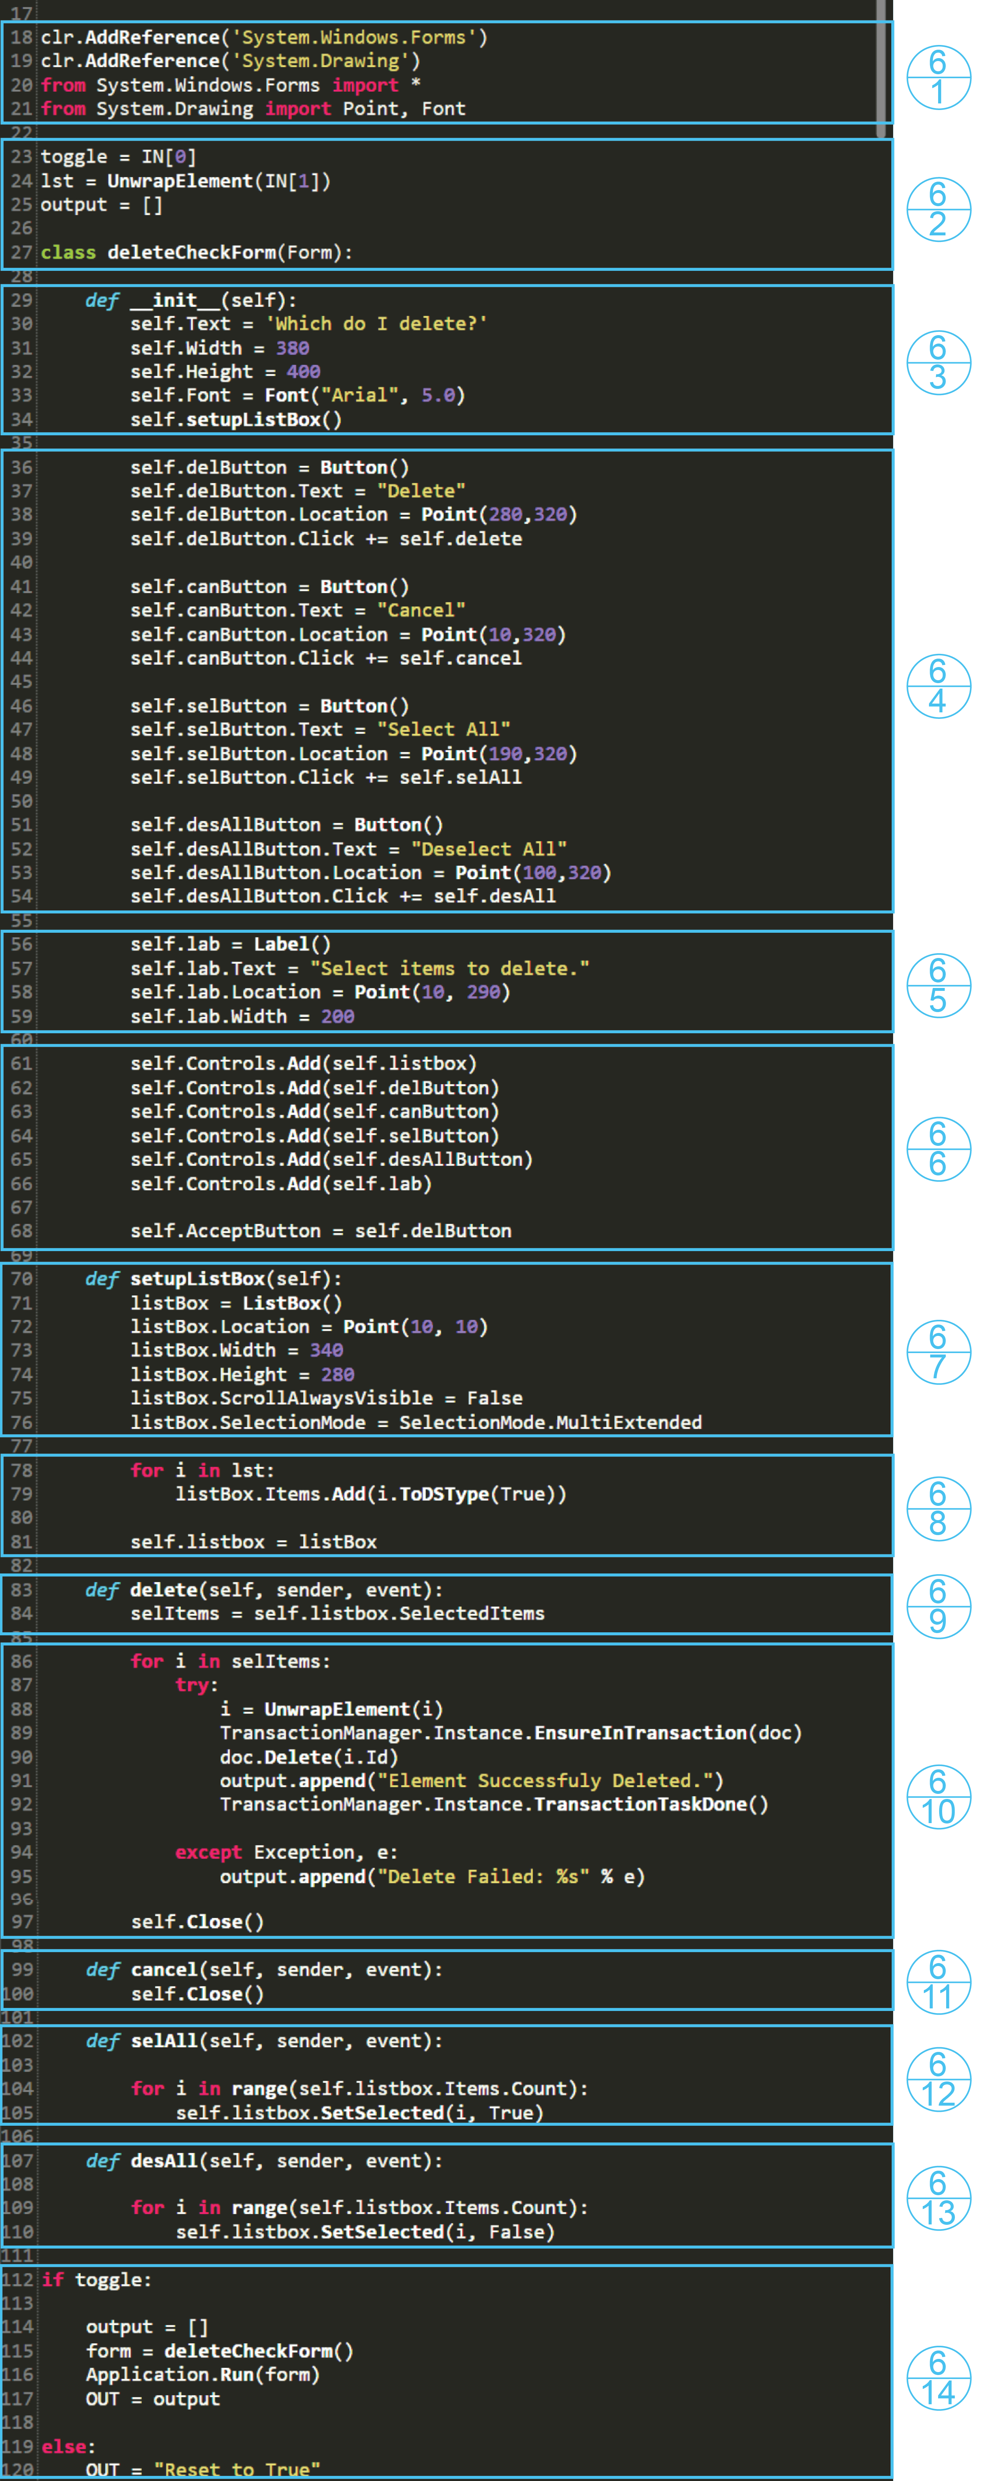Click the vertical scrollbar thumb in the editor
Image resolution: width=990 pixels, height=2481 pixels.
point(880,67)
